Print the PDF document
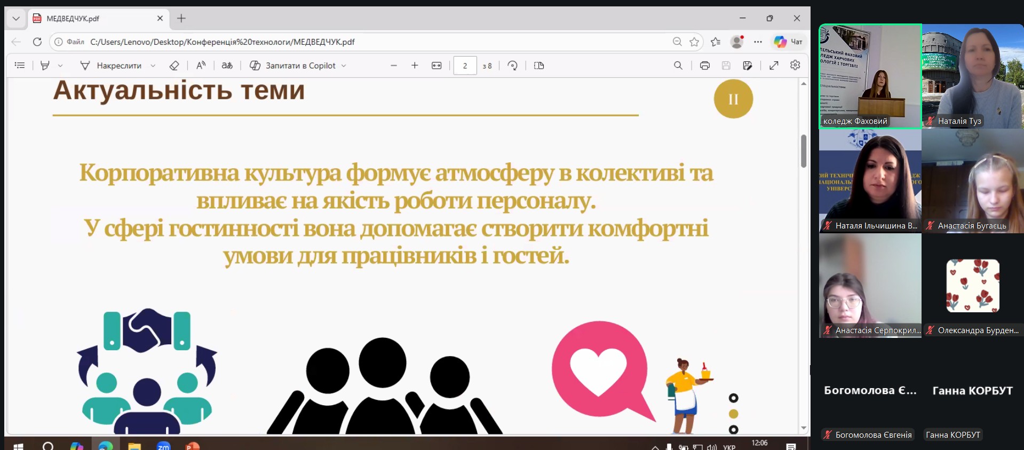Image resolution: width=1024 pixels, height=450 pixels. 704,65
